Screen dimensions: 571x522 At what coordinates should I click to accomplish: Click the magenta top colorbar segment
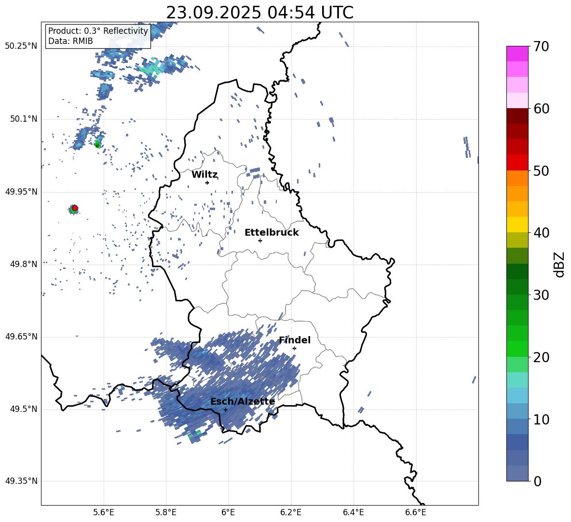click(x=517, y=54)
